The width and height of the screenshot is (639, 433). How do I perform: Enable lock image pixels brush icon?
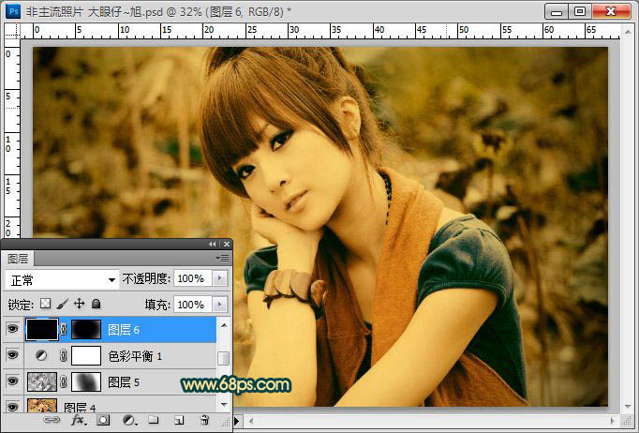click(62, 305)
